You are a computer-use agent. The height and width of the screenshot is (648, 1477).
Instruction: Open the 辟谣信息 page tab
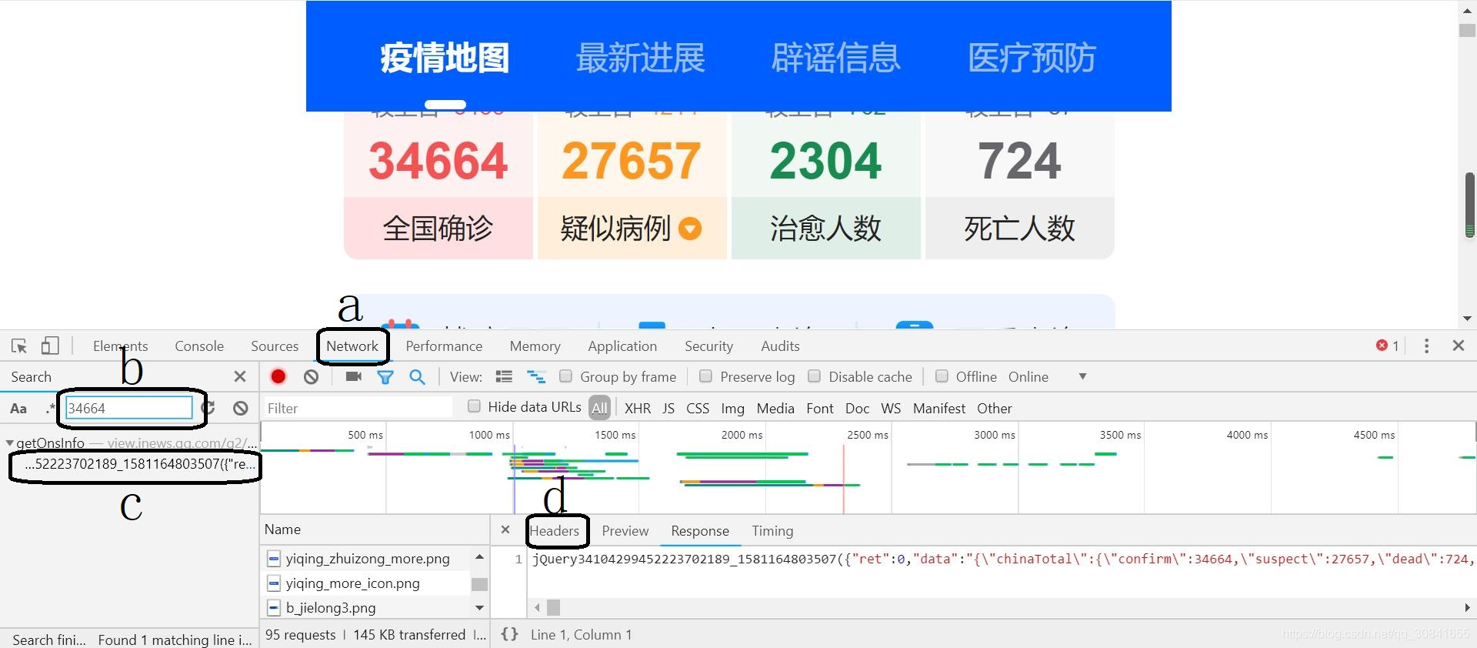[836, 58]
